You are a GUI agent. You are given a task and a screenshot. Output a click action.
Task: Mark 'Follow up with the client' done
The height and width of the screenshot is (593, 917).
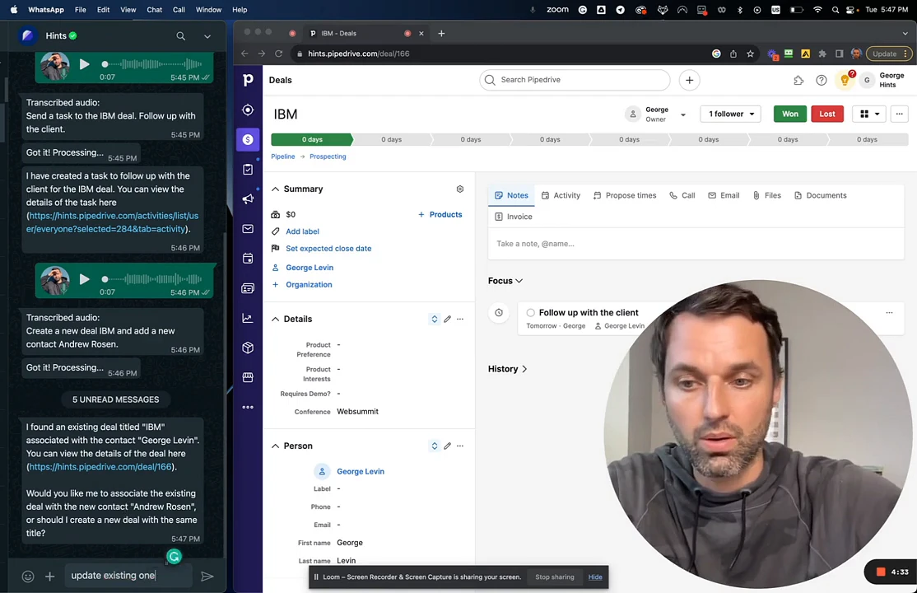(x=530, y=313)
